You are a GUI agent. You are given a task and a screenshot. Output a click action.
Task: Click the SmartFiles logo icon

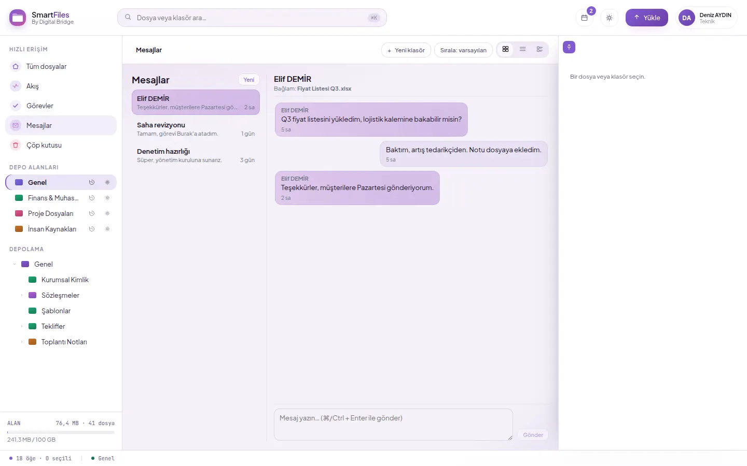coord(18,18)
